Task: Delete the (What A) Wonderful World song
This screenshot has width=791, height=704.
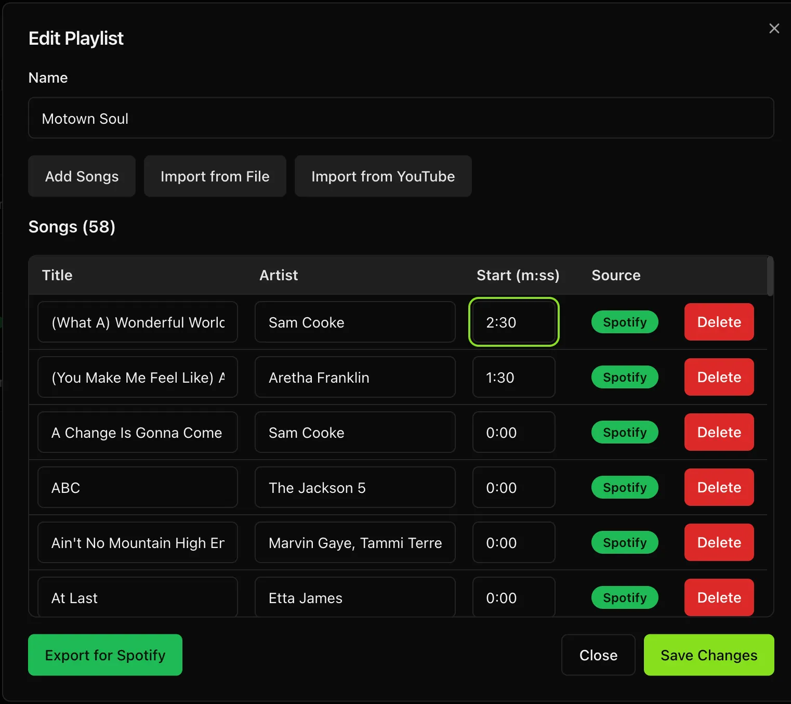Action: tap(719, 322)
